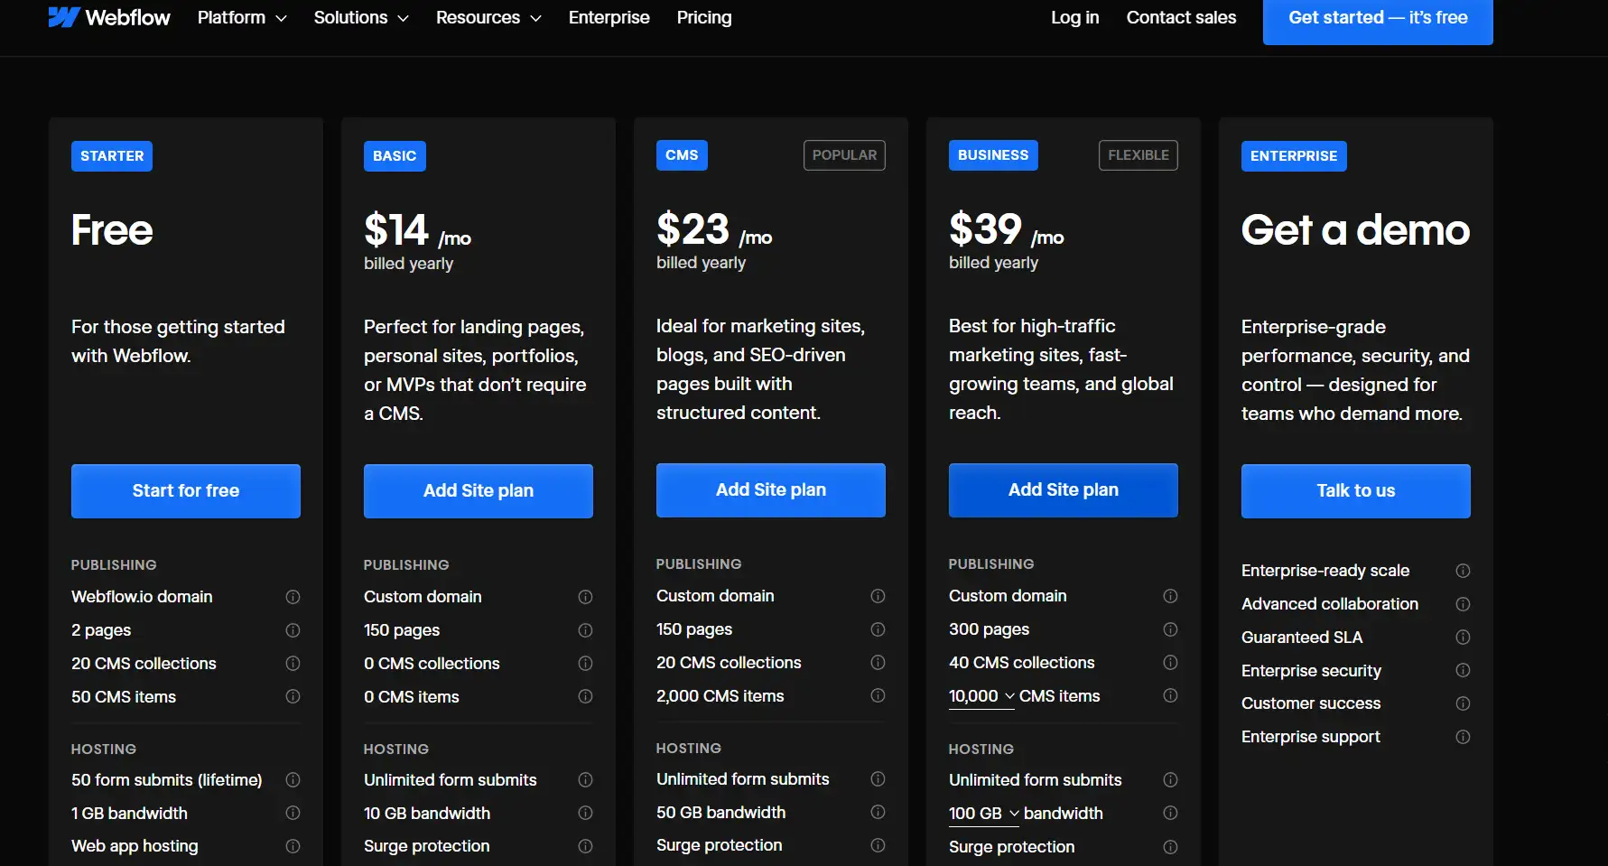This screenshot has height=866, width=1608.
Task: Show info for Basic 150 pages
Action: coord(585,630)
